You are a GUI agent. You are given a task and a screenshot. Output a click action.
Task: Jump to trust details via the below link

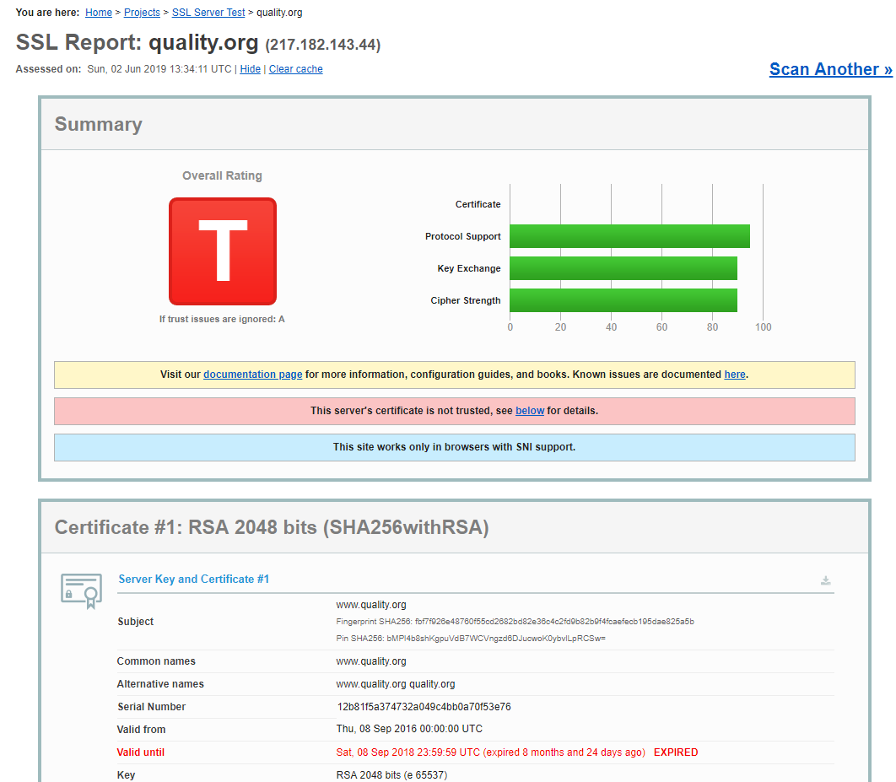click(x=530, y=410)
